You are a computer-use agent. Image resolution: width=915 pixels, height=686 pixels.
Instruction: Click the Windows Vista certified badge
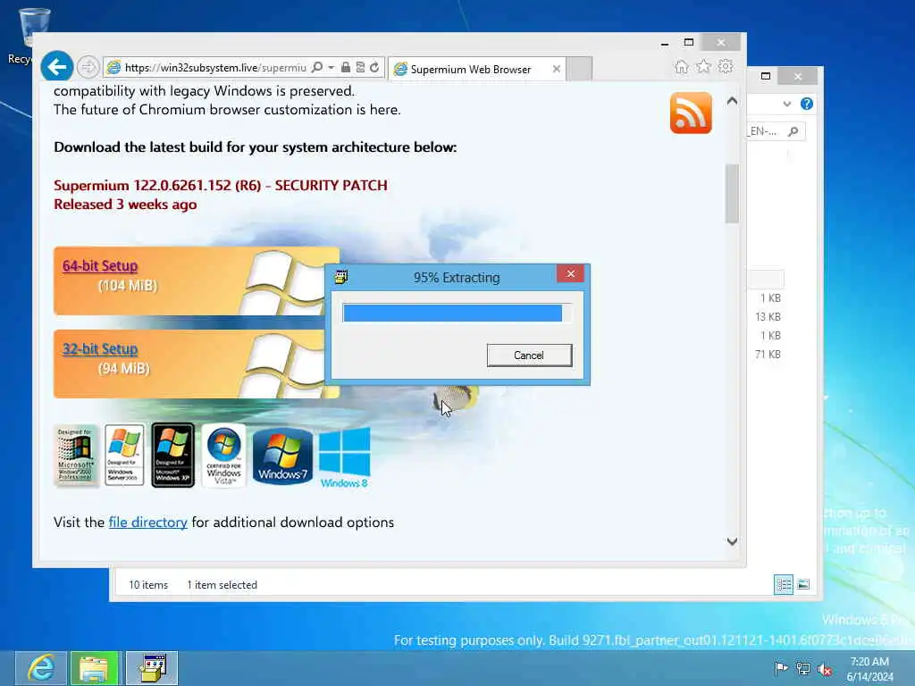coord(223,456)
